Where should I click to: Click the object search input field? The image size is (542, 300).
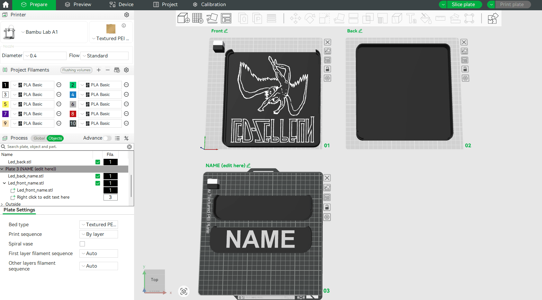tap(66, 147)
